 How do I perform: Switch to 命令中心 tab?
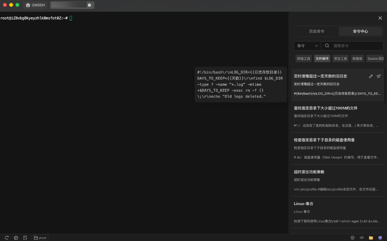pos(360,31)
